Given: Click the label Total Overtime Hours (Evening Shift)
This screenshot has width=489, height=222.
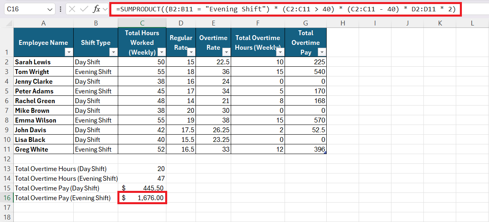Looking at the screenshot, I should pyautogui.click(x=66, y=178).
